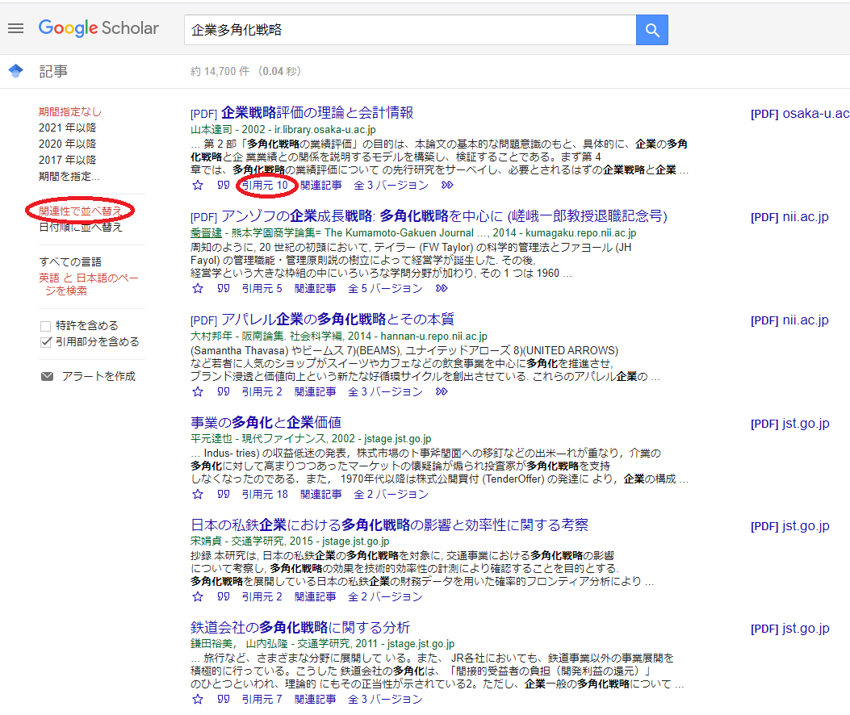This screenshot has height=715, width=850.
Task: Open the [PDF] osaka-u.ac link
Action: pyautogui.click(x=800, y=113)
